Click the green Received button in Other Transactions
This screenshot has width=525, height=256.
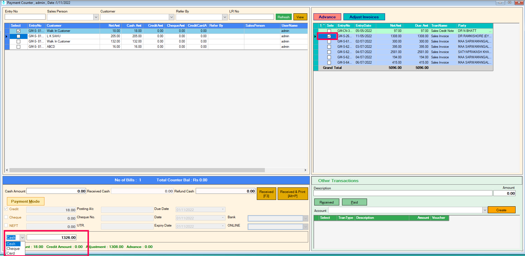coord(326,202)
